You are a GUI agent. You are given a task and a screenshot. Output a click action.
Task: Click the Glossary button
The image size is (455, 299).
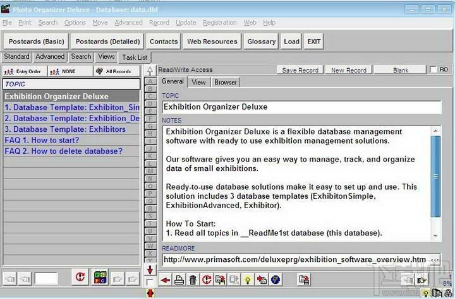(262, 42)
